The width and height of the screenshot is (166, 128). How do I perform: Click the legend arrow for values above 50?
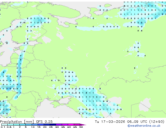(83, 125)
